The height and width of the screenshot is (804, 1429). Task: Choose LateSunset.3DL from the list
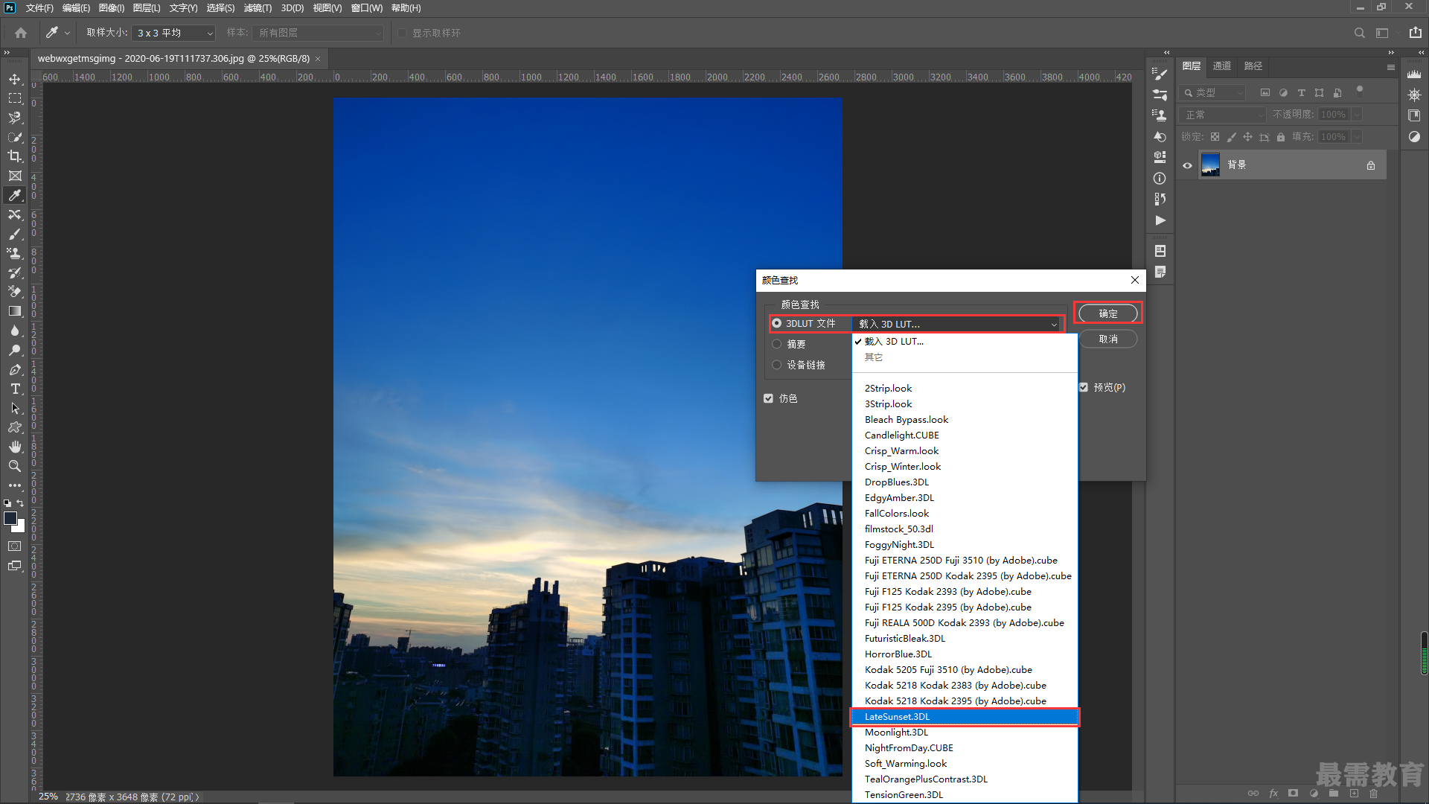pyautogui.click(x=965, y=717)
